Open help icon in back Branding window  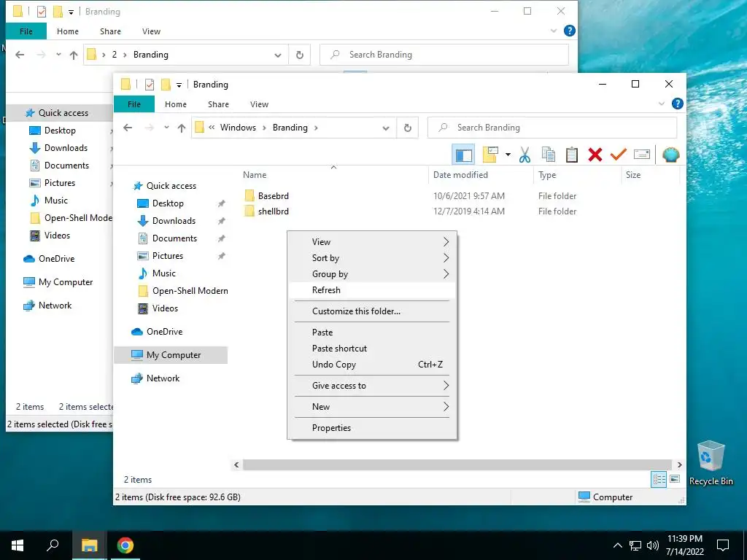click(569, 31)
